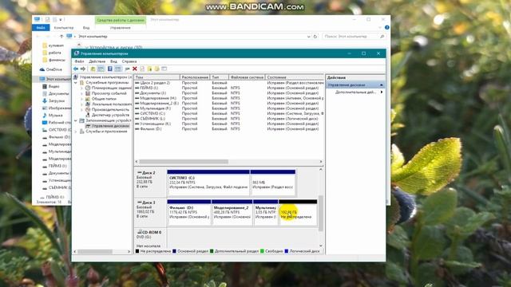Open Дополнительные действия submenu arrow
The height and width of the screenshot is (287, 511).
click(382, 92)
